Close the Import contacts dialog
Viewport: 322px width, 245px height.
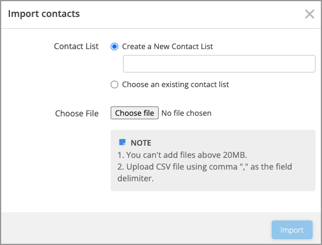pos(310,14)
